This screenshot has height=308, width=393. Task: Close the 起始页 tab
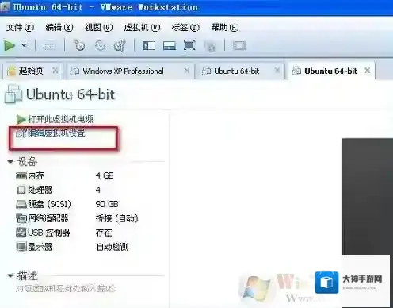point(55,71)
